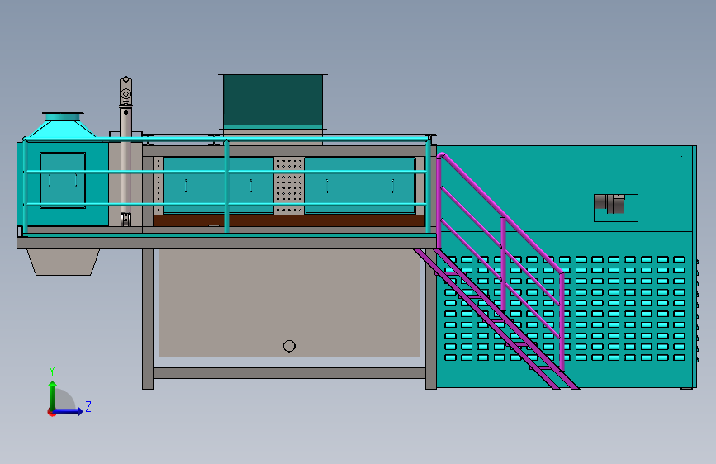Select the framed inspection door on the cyan enclosure
Screen dimensions: 716x464
click(63, 180)
